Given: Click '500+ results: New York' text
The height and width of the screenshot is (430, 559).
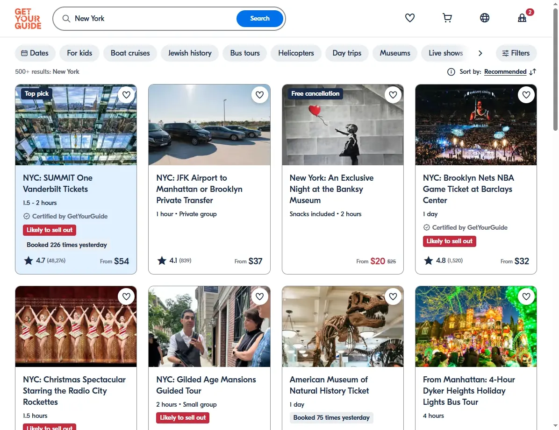Looking at the screenshot, I should (47, 71).
